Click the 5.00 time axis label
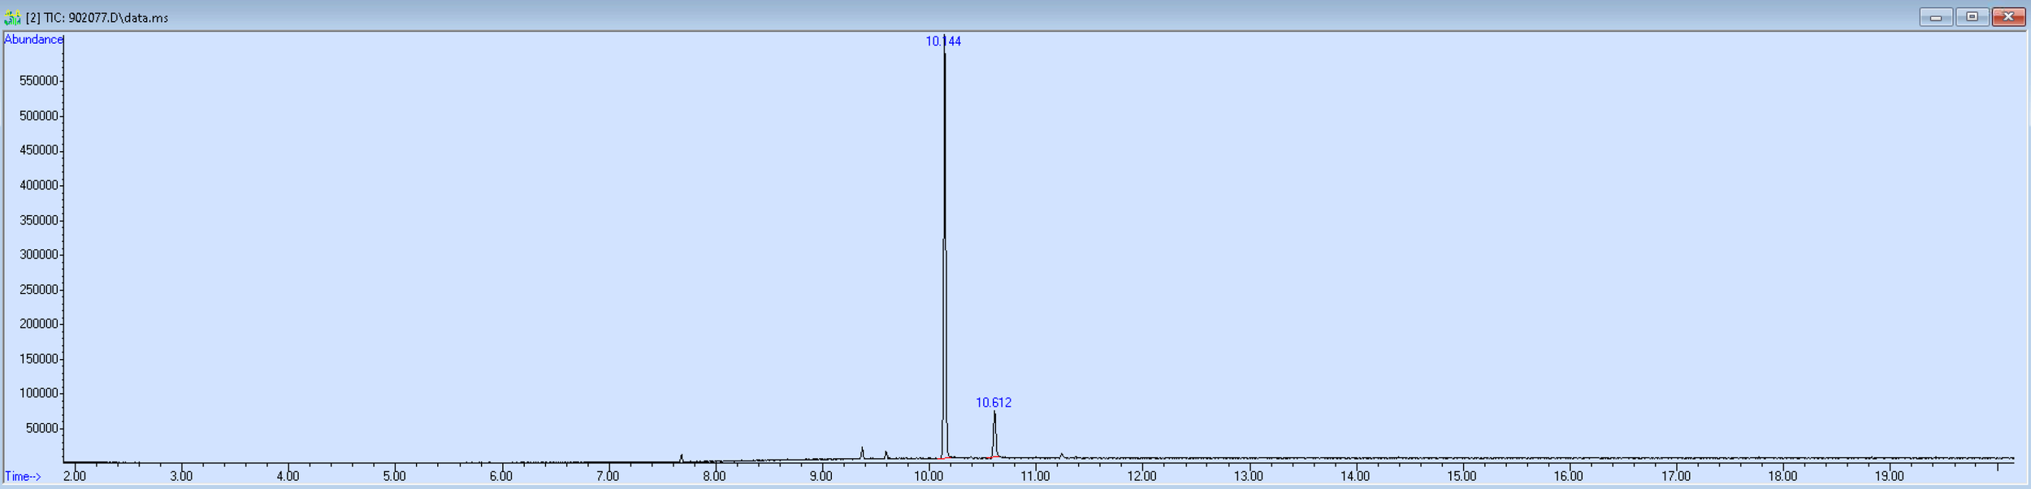The height and width of the screenshot is (489, 2031). [x=394, y=477]
